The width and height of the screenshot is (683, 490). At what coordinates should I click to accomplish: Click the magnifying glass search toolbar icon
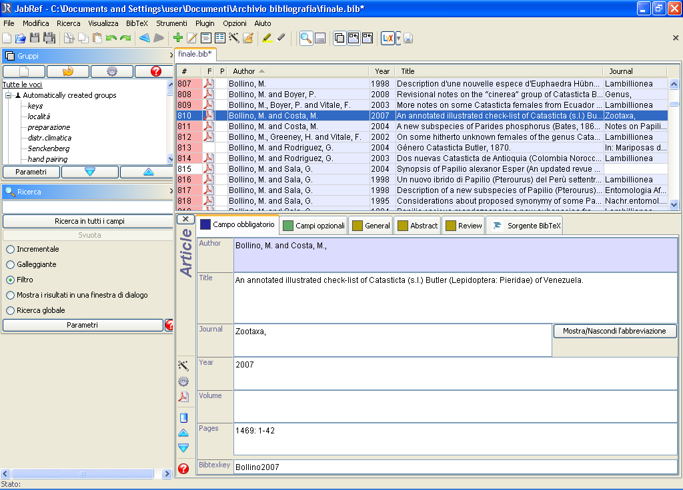click(x=306, y=38)
